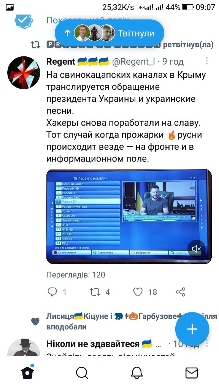Tap the retweet icon showing 4
Image resolution: width=219 pixels, height=390 pixels.
coord(95,292)
